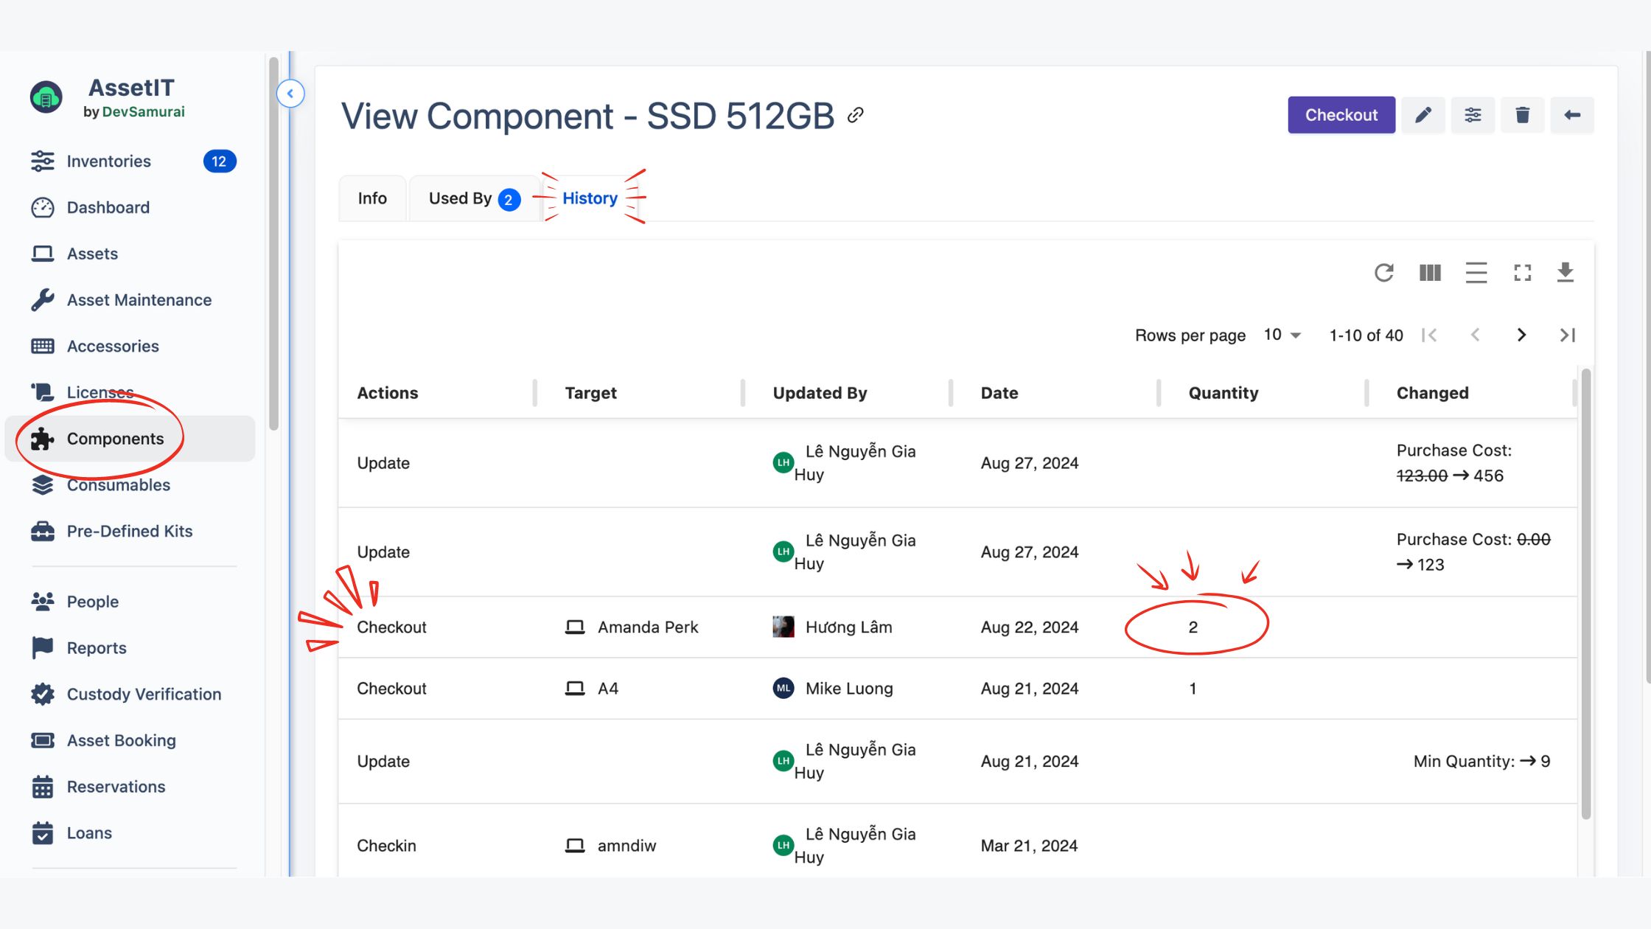Go to next page of history
1651x929 pixels.
(x=1521, y=335)
